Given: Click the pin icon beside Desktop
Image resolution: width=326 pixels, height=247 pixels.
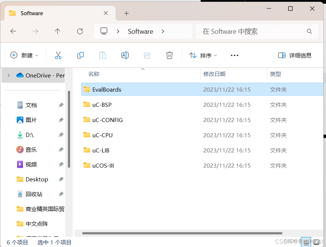Looking at the screenshot, I should tap(61, 179).
